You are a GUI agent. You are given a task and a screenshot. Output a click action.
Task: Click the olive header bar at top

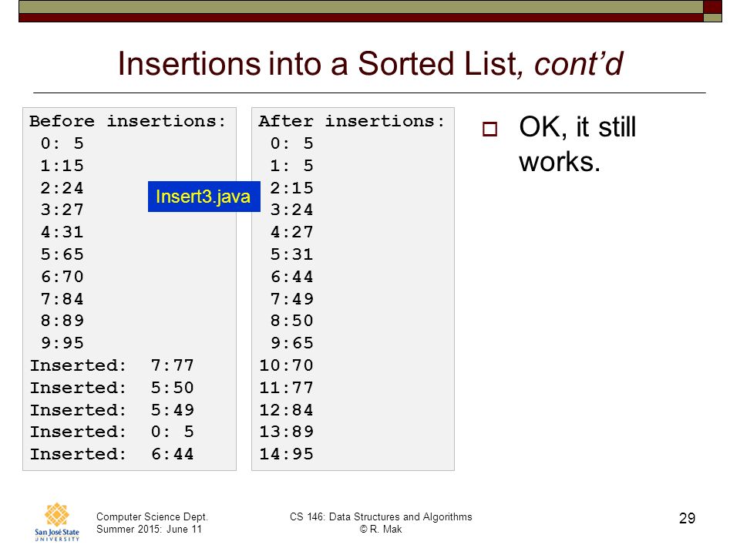[361, 7]
